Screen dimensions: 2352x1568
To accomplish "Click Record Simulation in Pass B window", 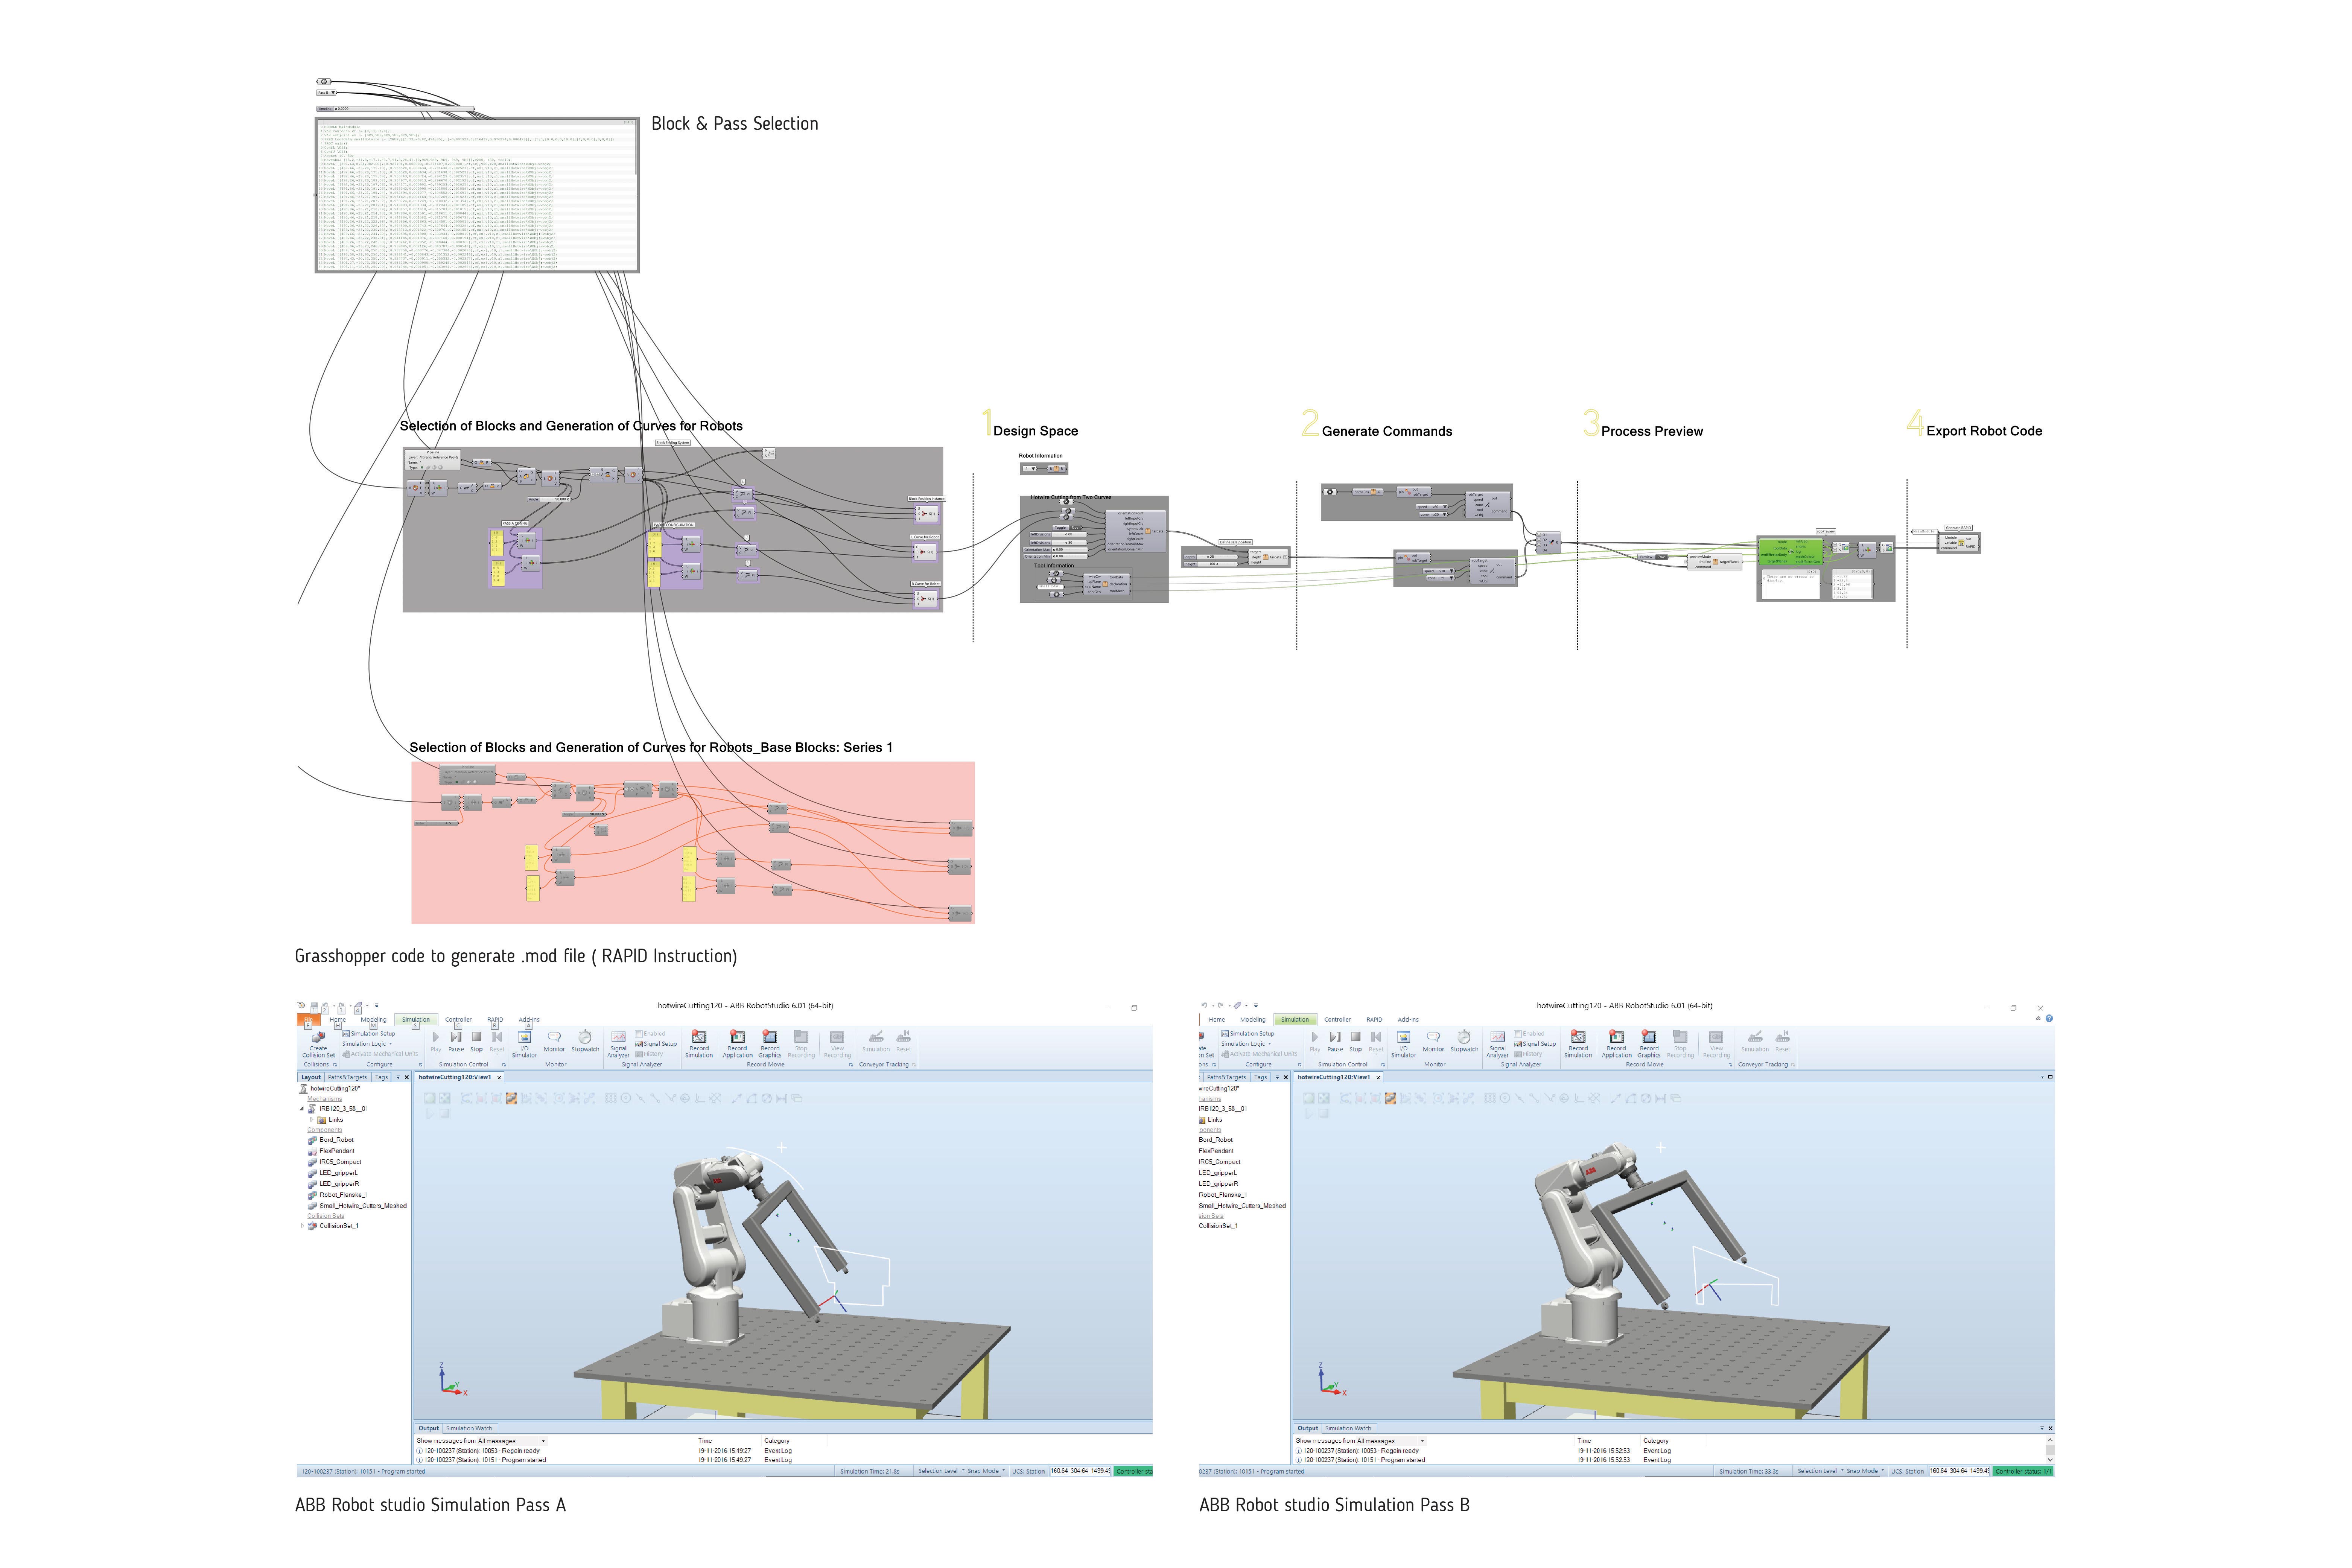I will point(1578,1044).
